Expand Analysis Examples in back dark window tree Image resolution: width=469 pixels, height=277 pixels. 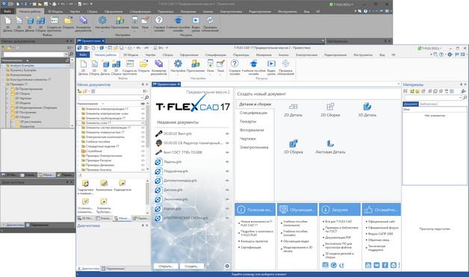tap(3, 66)
